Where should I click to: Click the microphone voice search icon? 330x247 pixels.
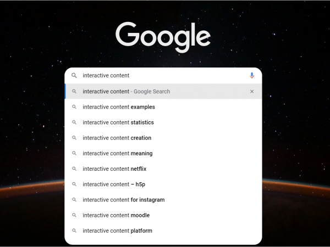pos(252,76)
